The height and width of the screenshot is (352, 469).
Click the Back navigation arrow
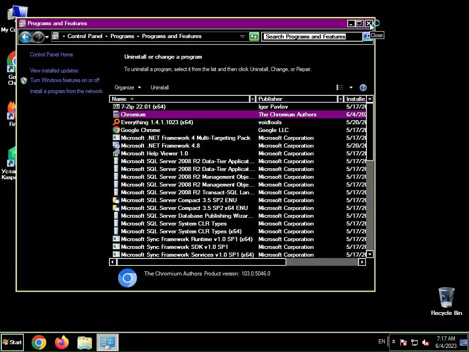[x=25, y=37]
